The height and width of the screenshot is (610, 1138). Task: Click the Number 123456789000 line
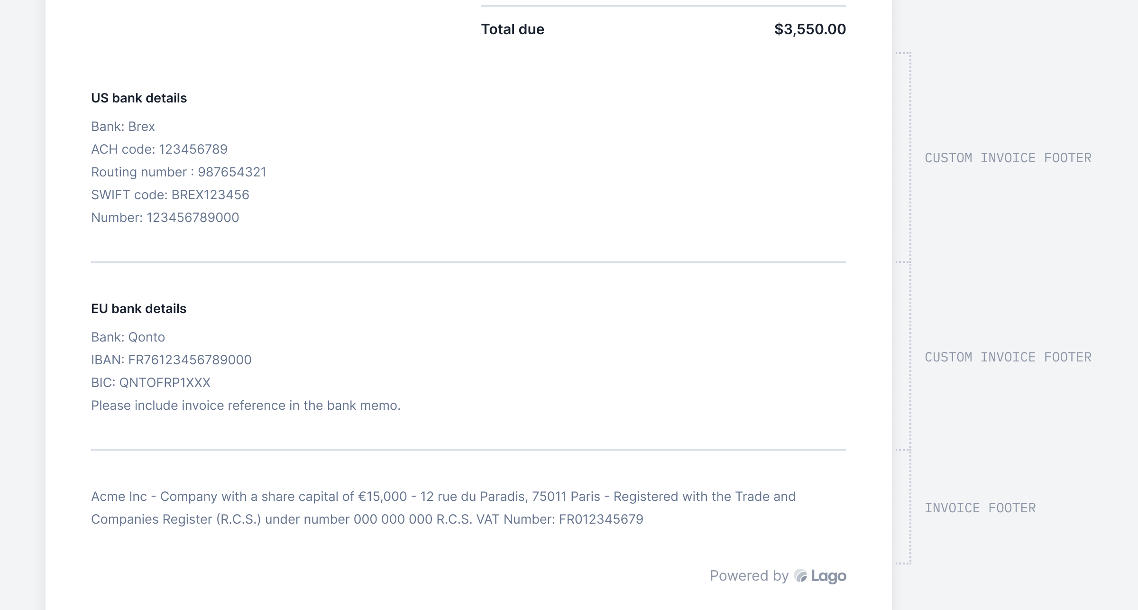click(165, 218)
